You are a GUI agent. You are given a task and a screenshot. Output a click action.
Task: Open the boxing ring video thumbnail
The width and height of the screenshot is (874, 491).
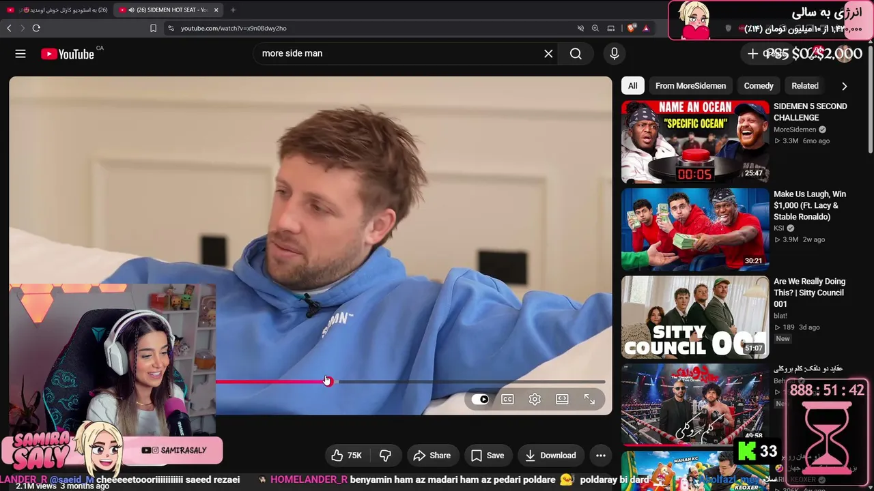695,404
